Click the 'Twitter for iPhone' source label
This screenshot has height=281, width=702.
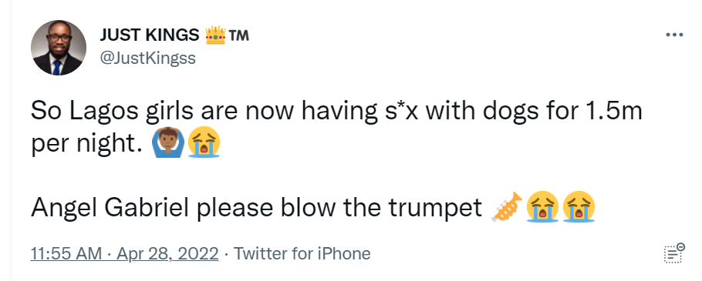(x=302, y=254)
